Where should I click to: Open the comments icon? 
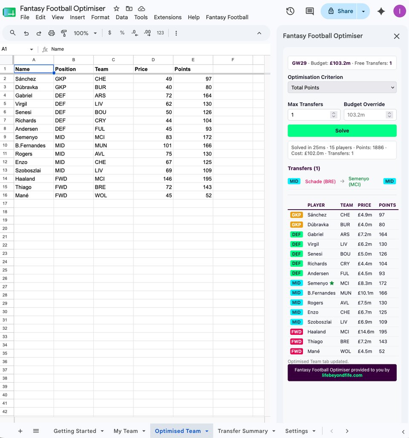coord(310,11)
